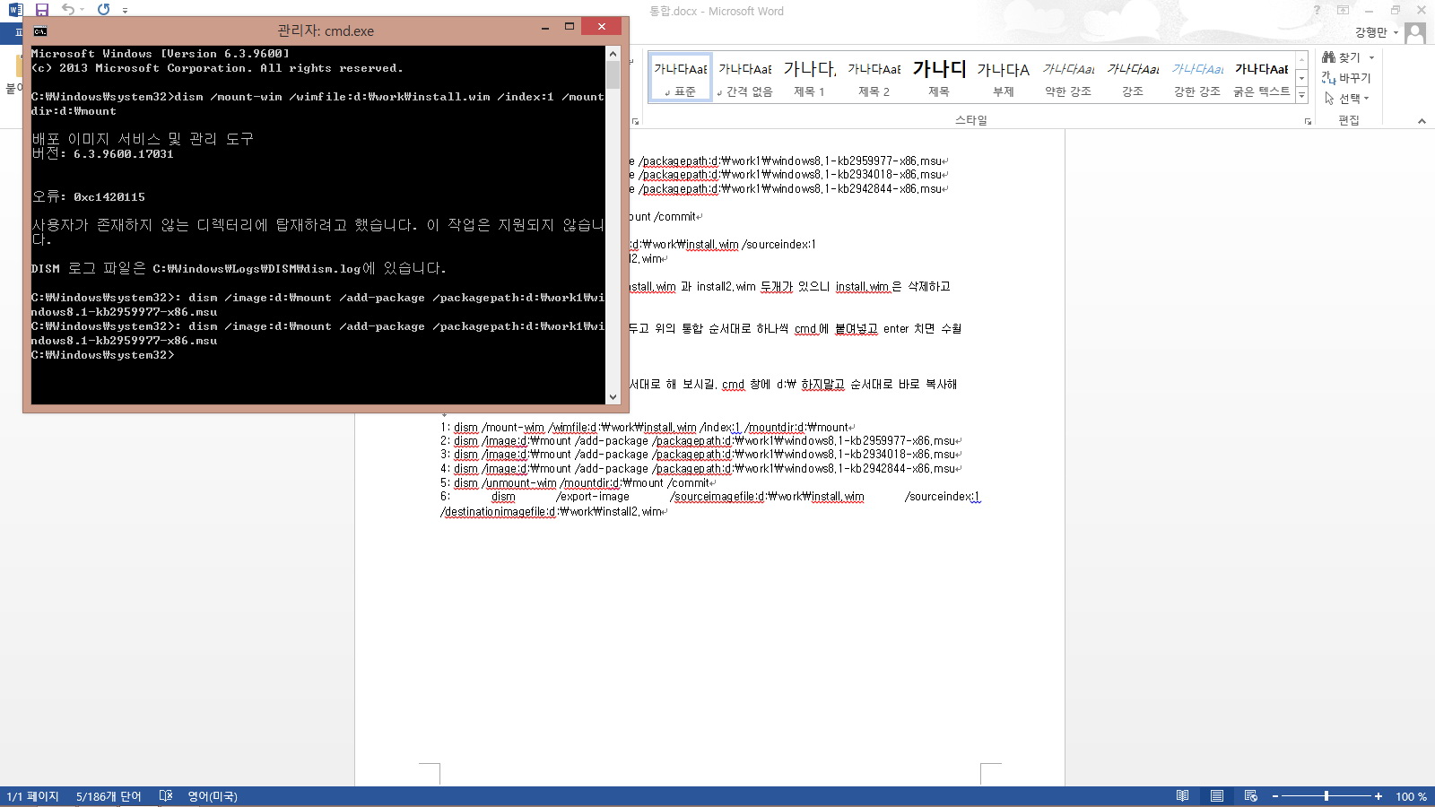This screenshot has width=1435, height=807.
Task: Redo the last action with the circular arrow
Action: point(103,9)
